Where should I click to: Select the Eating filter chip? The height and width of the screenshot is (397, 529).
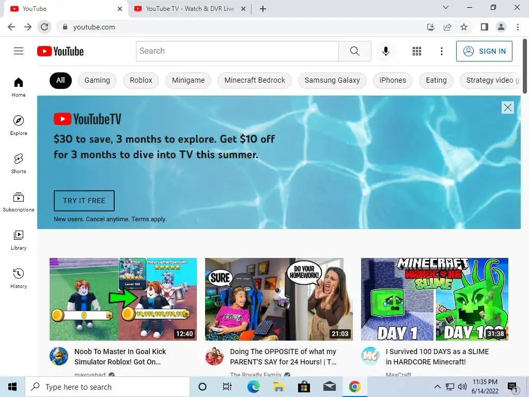[x=436, y=80]
